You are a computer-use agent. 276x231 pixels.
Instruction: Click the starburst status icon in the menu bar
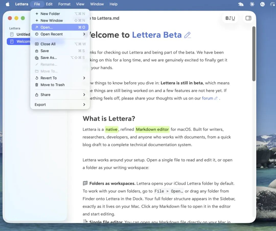tap(252, 4)
